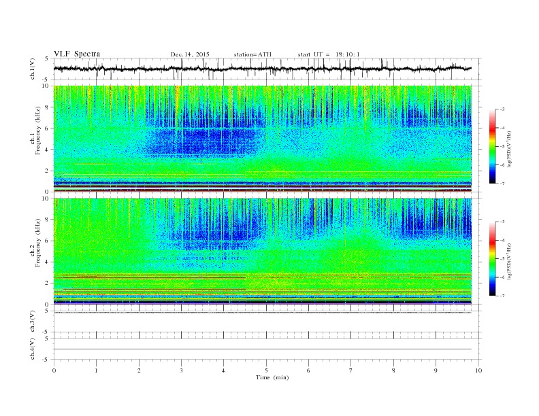Select the "Dec. 14, 2015" date text
The height and width of the screenshot is (416, 539).
[x=190, y=54]
